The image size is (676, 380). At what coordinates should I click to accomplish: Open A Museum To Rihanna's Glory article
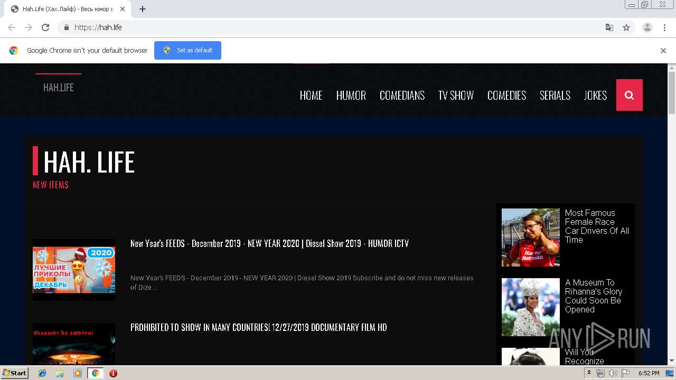pos(594,296)
